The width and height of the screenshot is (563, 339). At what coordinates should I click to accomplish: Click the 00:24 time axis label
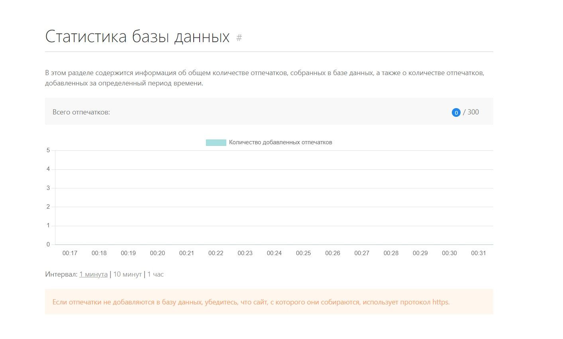[x=274, y=253]
